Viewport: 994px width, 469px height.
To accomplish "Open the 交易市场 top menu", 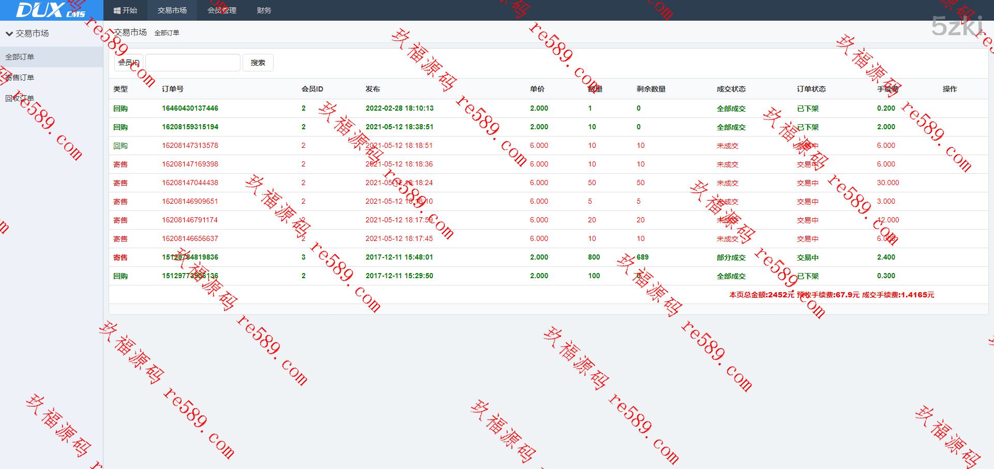I will (172, 10).
